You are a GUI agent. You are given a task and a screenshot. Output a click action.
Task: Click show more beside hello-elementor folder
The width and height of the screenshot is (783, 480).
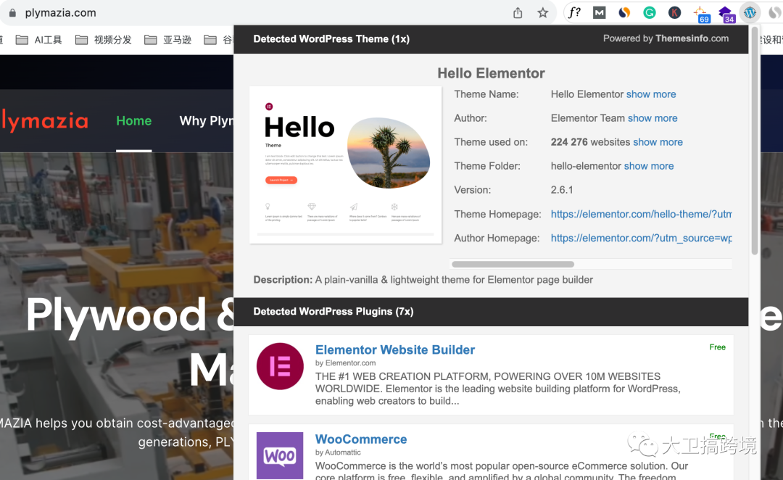[x=649, y=166]
